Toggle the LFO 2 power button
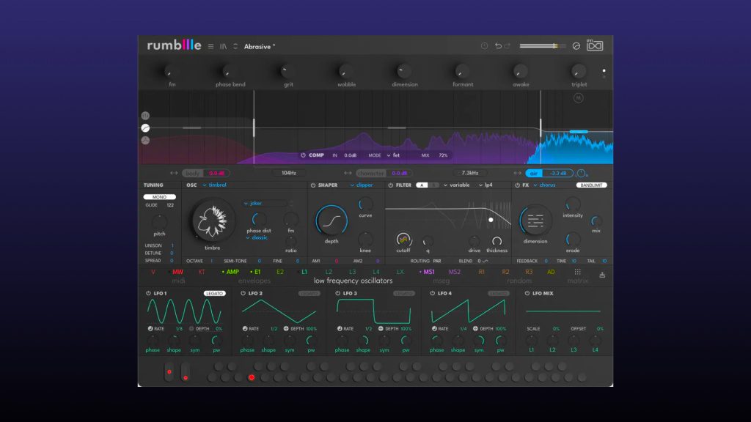Image resolution: width=751 pixels, height=422 pixels. tap(243, 293)
